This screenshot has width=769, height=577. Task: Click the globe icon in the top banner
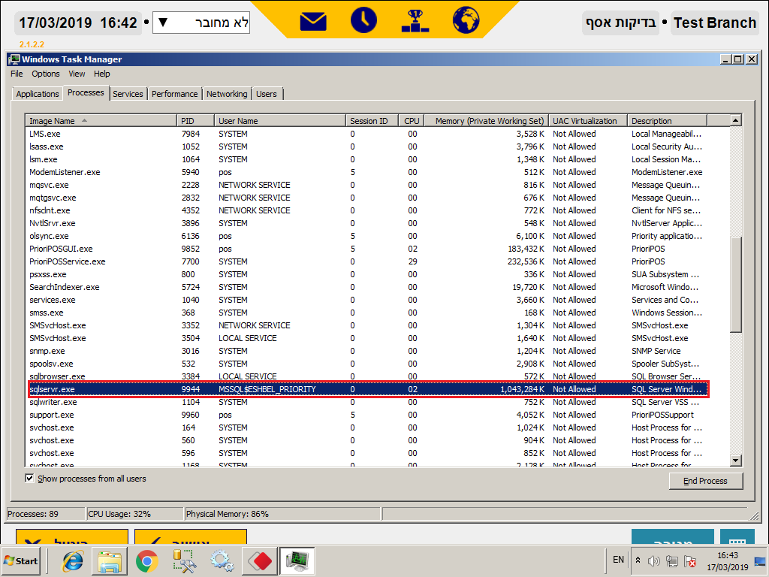466,20
